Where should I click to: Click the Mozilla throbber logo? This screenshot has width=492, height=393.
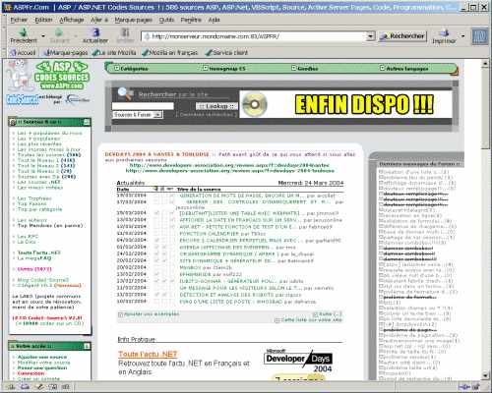pyautogui.click(x=480, y=36)
